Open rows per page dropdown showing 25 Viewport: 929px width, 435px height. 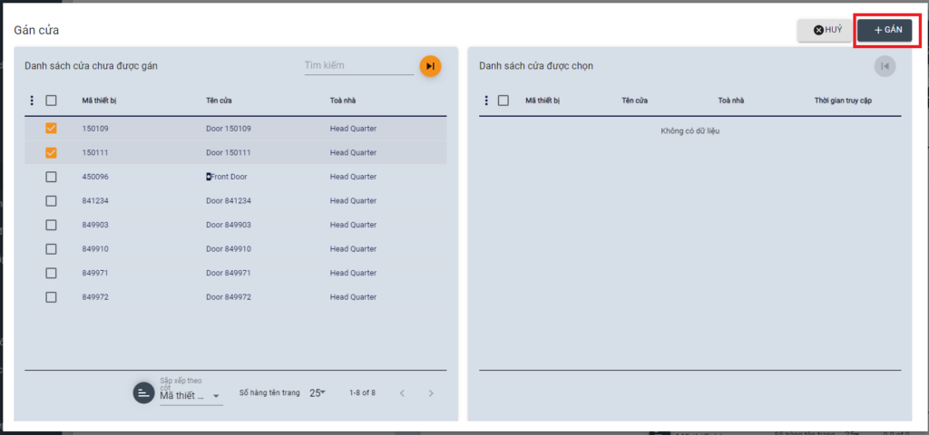click(317, 393)
